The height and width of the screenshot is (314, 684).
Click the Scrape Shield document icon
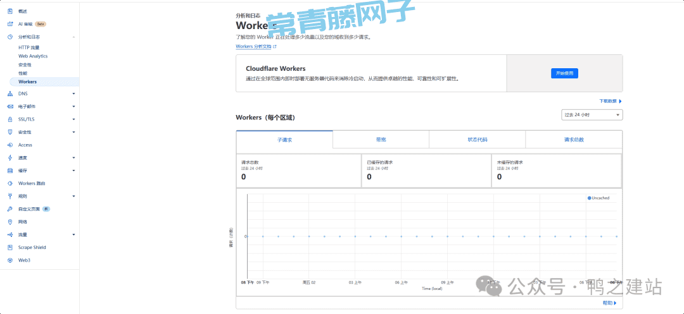(x=10, y=248)
